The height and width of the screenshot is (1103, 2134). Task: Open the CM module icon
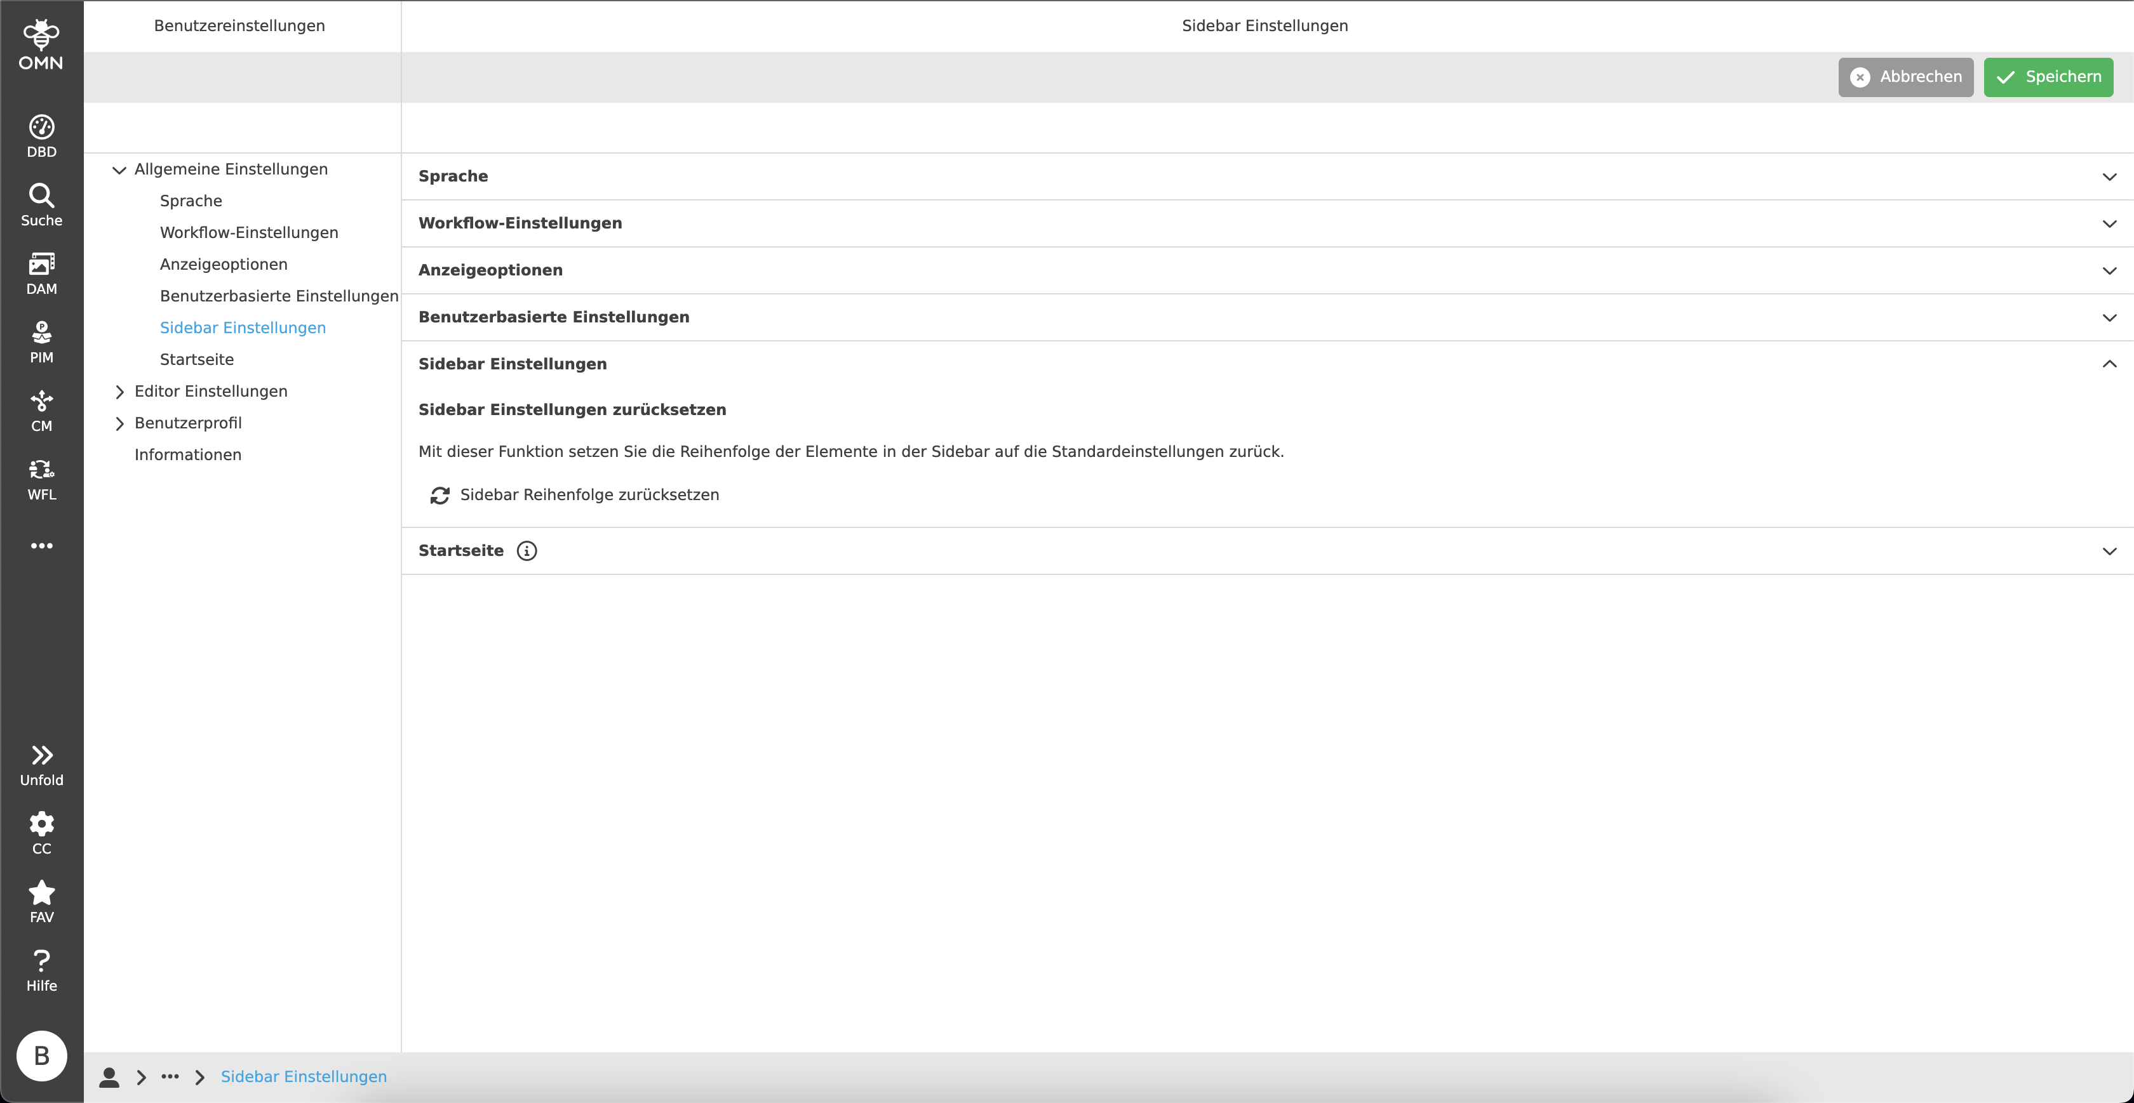click(41, 408)
